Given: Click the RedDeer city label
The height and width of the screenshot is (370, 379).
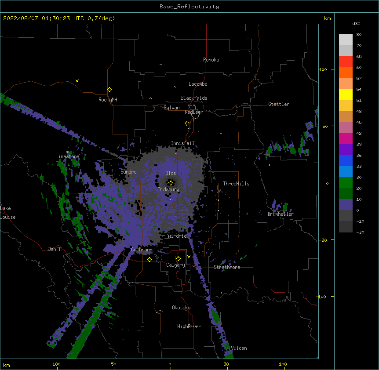Looking at the screenshot, I should 193,112.
